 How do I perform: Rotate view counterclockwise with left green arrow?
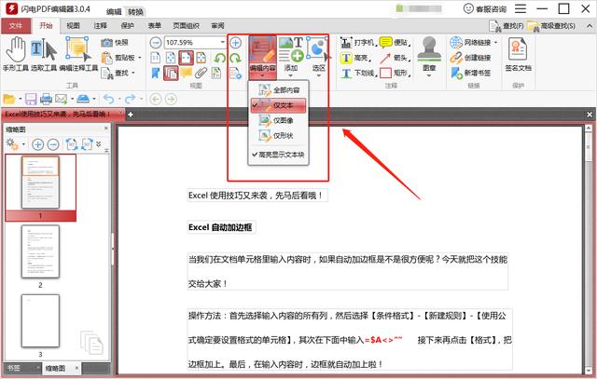pyautogui.click(x=219, y=58)
